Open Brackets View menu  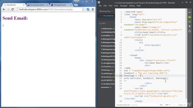point(116,6)
